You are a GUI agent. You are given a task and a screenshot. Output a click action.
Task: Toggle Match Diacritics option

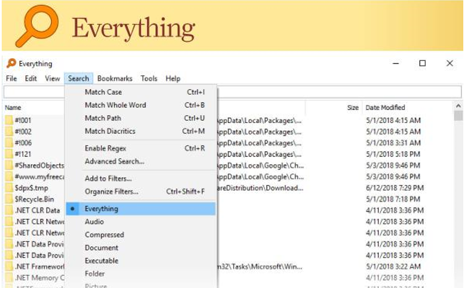pos(141,131)
